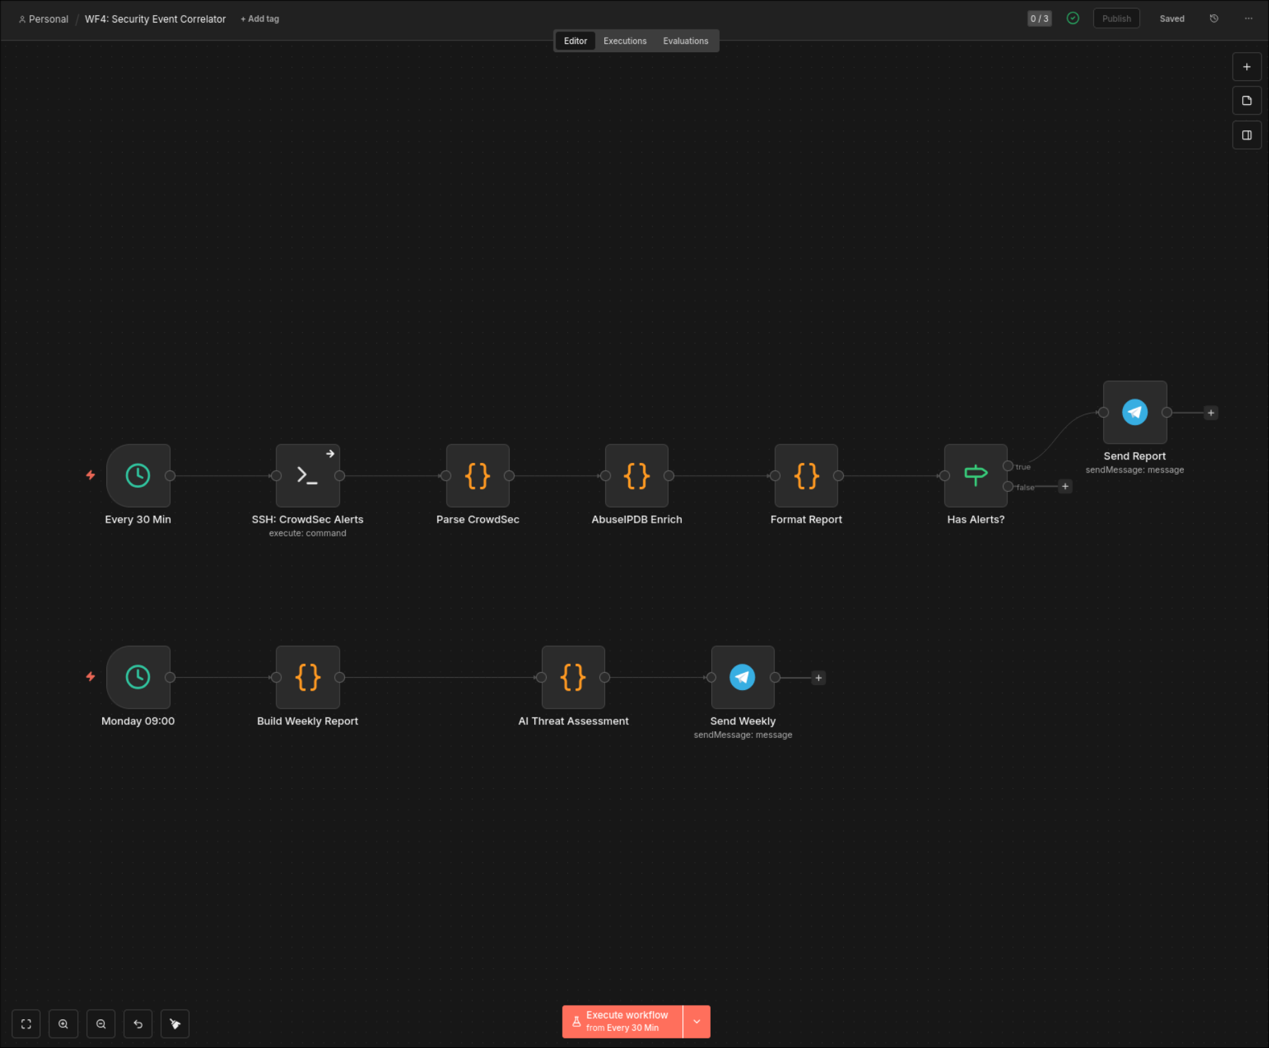1269x1048 pixels.
Task: Click the green workflow status check icon
Action: coord(1073,19)
